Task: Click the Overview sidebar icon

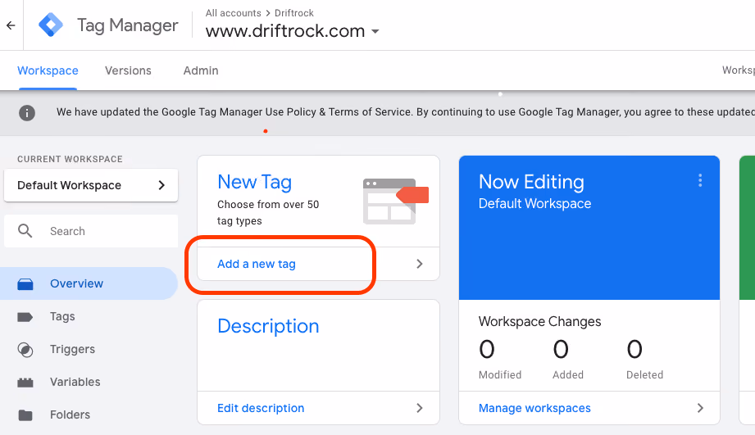Action: click(25, 284)
